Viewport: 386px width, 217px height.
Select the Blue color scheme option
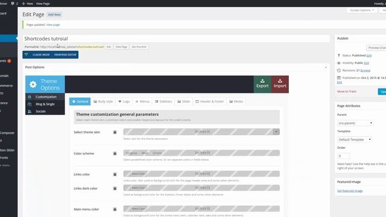click(145, 153)
